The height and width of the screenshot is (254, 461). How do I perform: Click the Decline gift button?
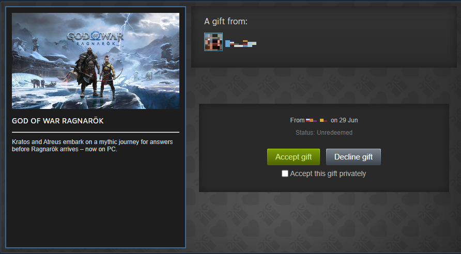[x=354, y=157]
